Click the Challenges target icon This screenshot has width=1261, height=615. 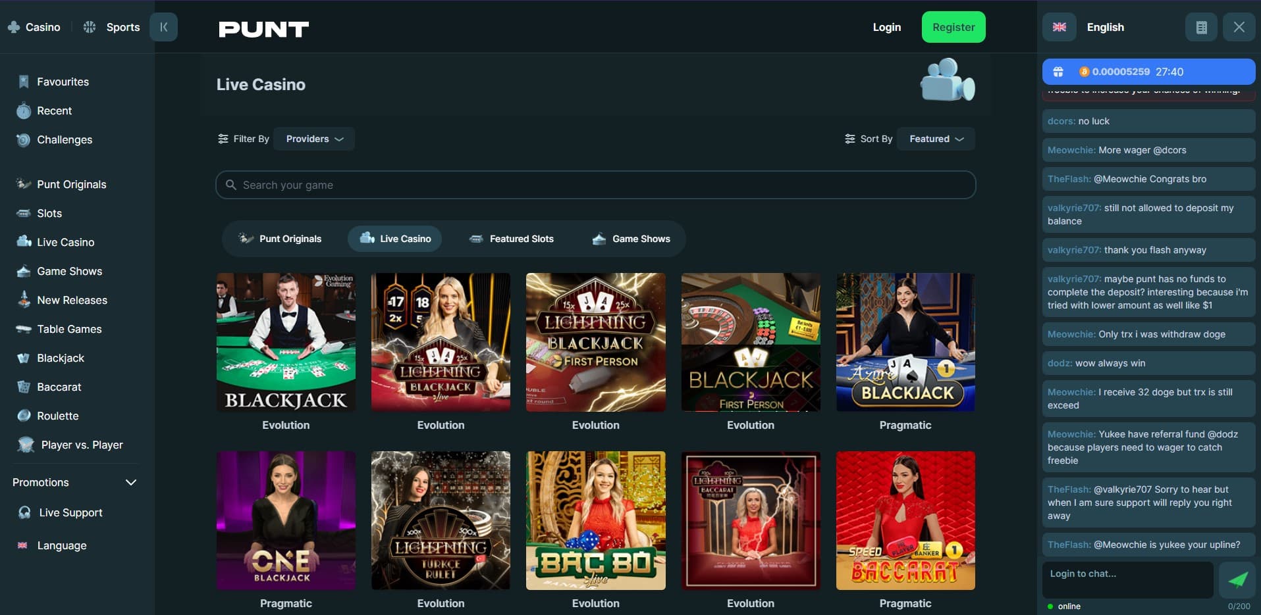click(24, 139)
